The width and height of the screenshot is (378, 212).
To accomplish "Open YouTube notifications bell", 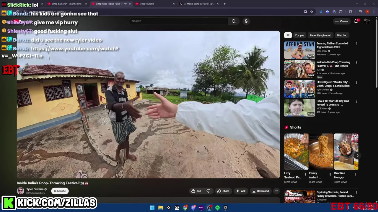I will [356, 21].
